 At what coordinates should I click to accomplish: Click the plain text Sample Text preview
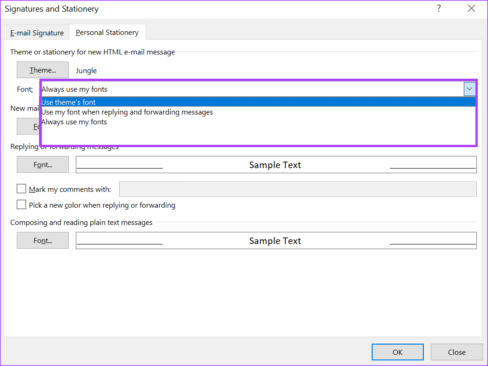276,240
